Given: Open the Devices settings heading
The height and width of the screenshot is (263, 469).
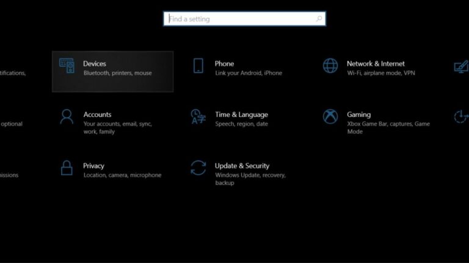Looking at the screenshot, I should click(x=95, y=63).
